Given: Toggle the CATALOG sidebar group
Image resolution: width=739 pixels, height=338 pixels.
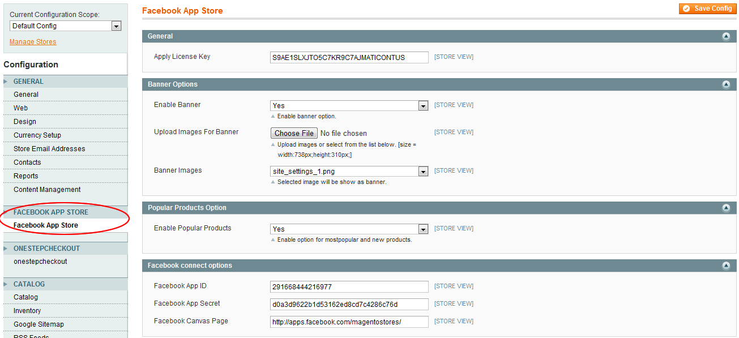Looking at the screenshot, I should [x=65, y=284].
